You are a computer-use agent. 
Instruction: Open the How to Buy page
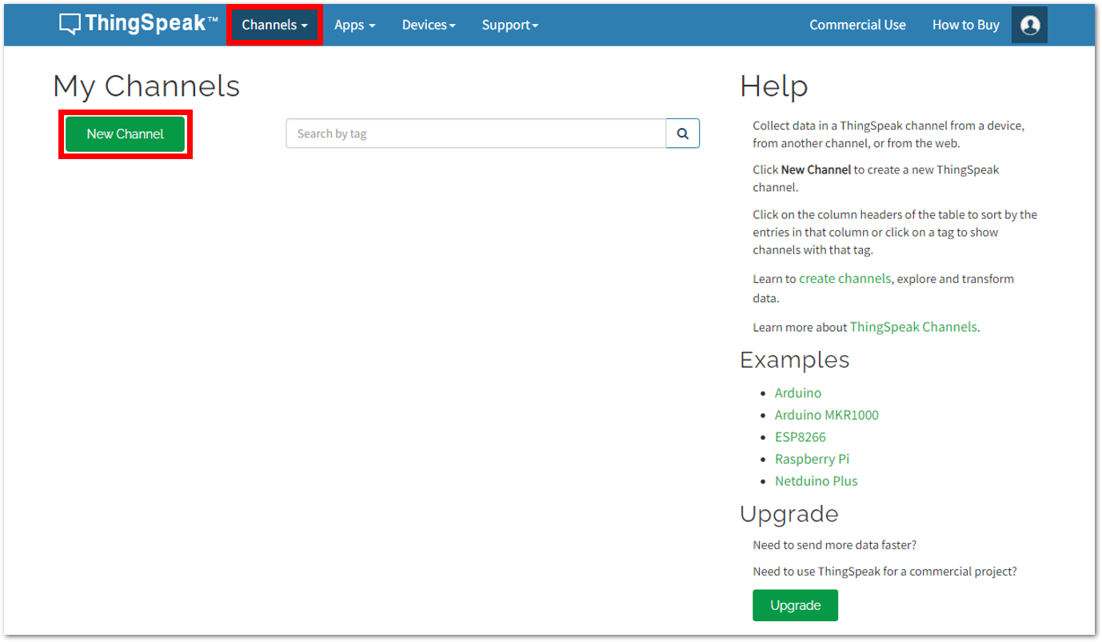(965, 25)
